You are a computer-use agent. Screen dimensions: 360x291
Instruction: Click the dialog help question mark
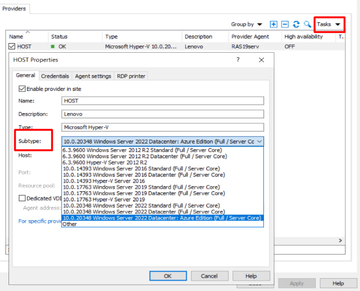pyautogui.click(x=238, y=60)
